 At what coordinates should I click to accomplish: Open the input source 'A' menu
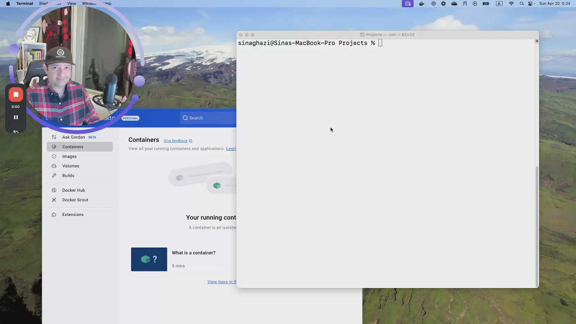pos(499,4)
